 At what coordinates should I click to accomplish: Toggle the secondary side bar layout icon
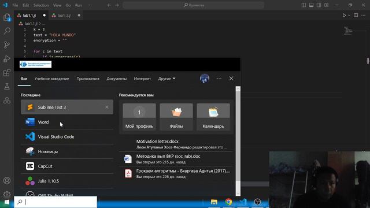pyautogui.click(x=319, y=5)
